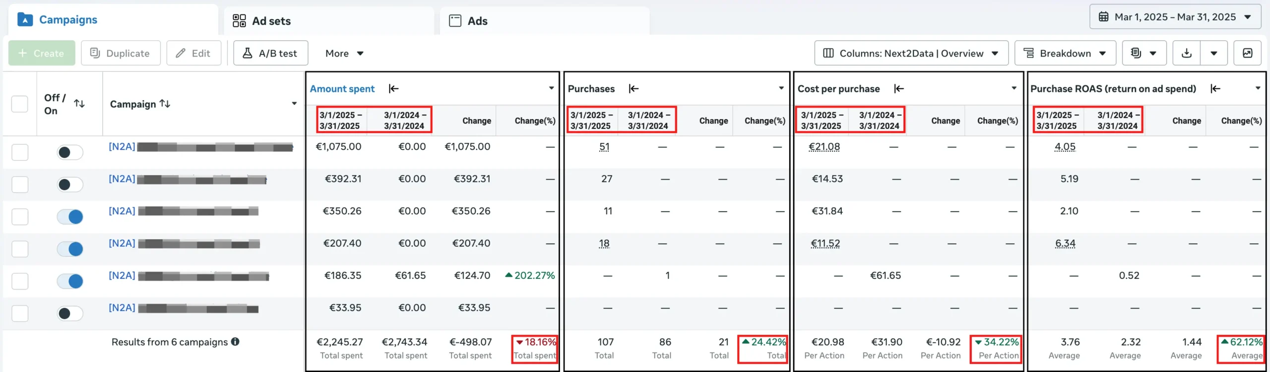Open the date range picker Mar 1–31, 2025
Screen dimensions: 1270x372
click(1175, 17)
